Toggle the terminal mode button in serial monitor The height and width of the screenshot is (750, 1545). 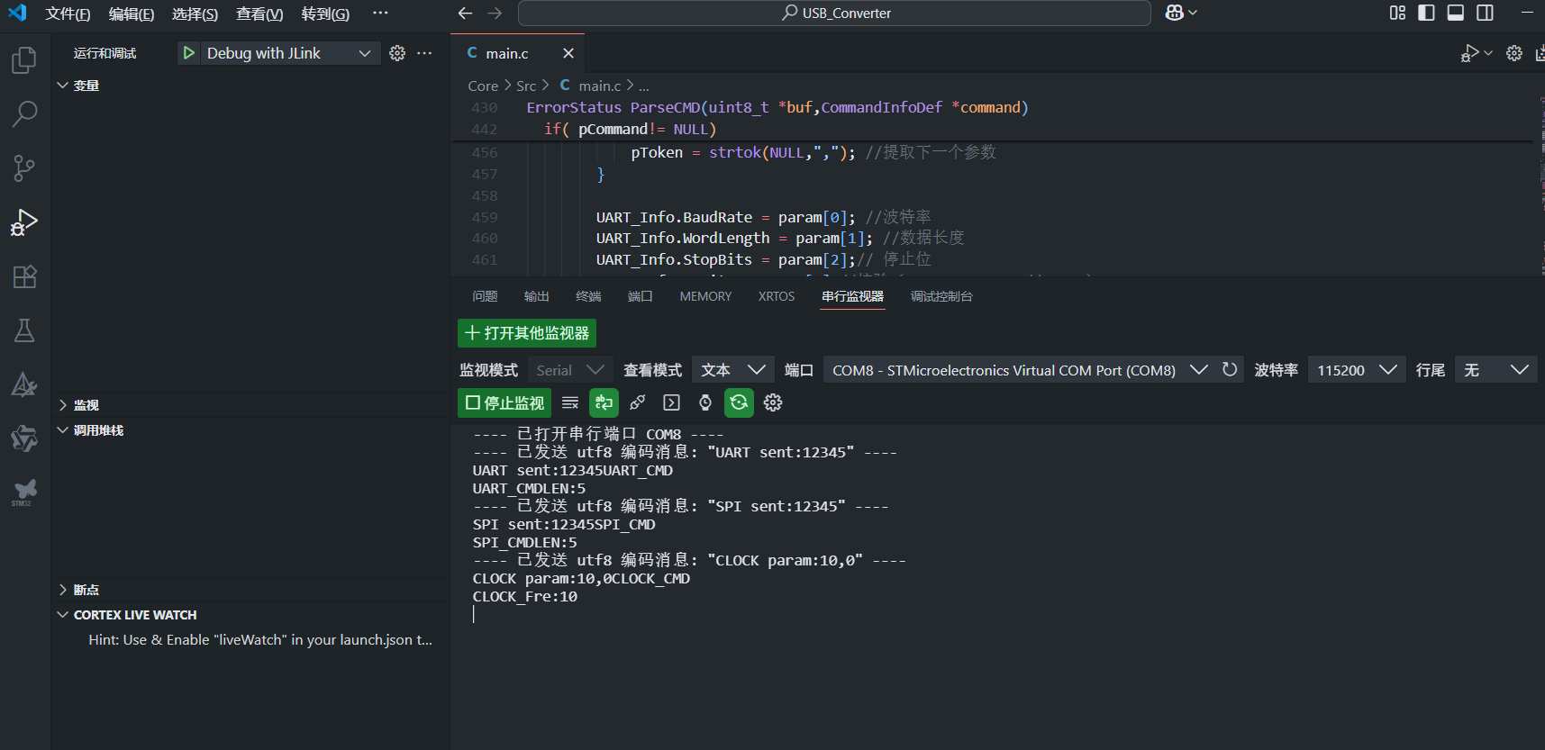pos(671,402)
